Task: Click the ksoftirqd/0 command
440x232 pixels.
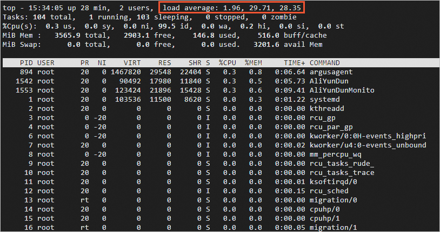Action: 333,182
